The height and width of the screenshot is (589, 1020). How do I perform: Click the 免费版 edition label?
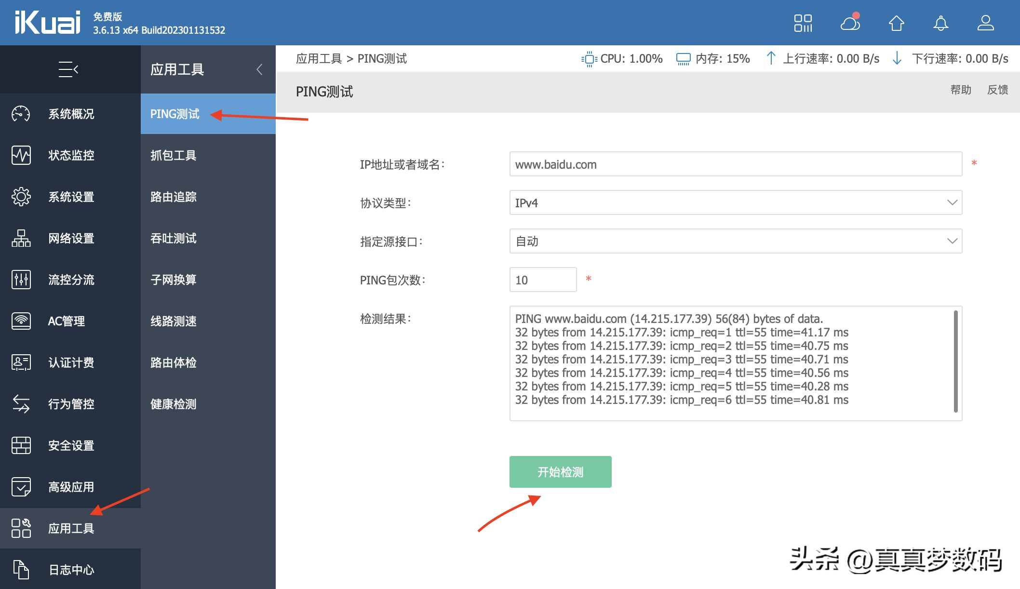coord(107,17)
